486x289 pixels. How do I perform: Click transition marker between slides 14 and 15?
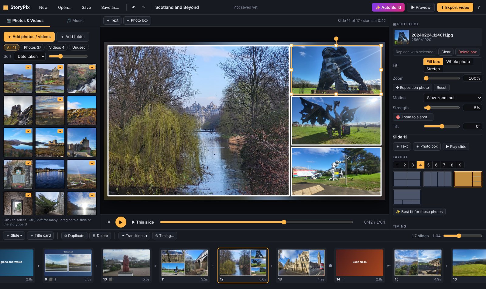[388, 266]
